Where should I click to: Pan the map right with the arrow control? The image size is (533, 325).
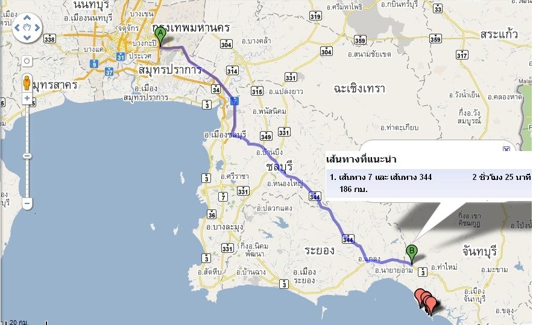(x=37, y=28)
